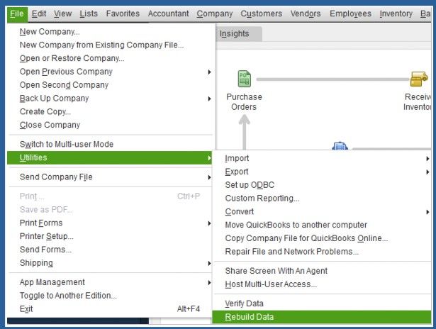Open the Company menu
Viewport: 436px width, 329px height.
(x=214, y=13)
